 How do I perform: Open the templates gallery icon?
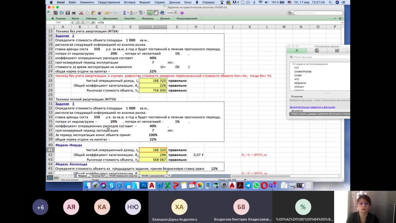click(55, 13)
